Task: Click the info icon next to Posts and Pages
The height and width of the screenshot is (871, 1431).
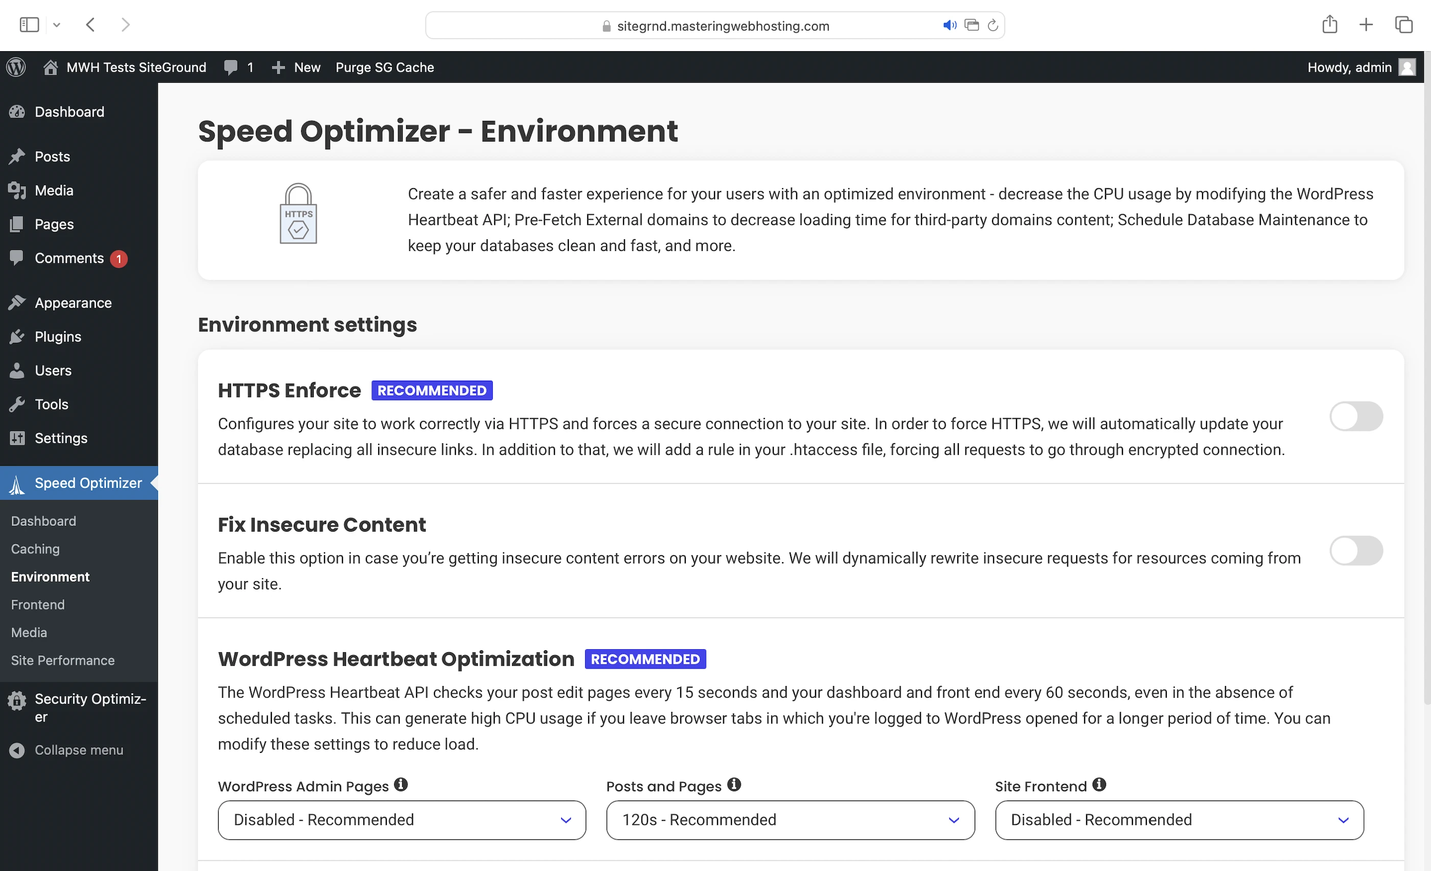Action: coord(734,785)
